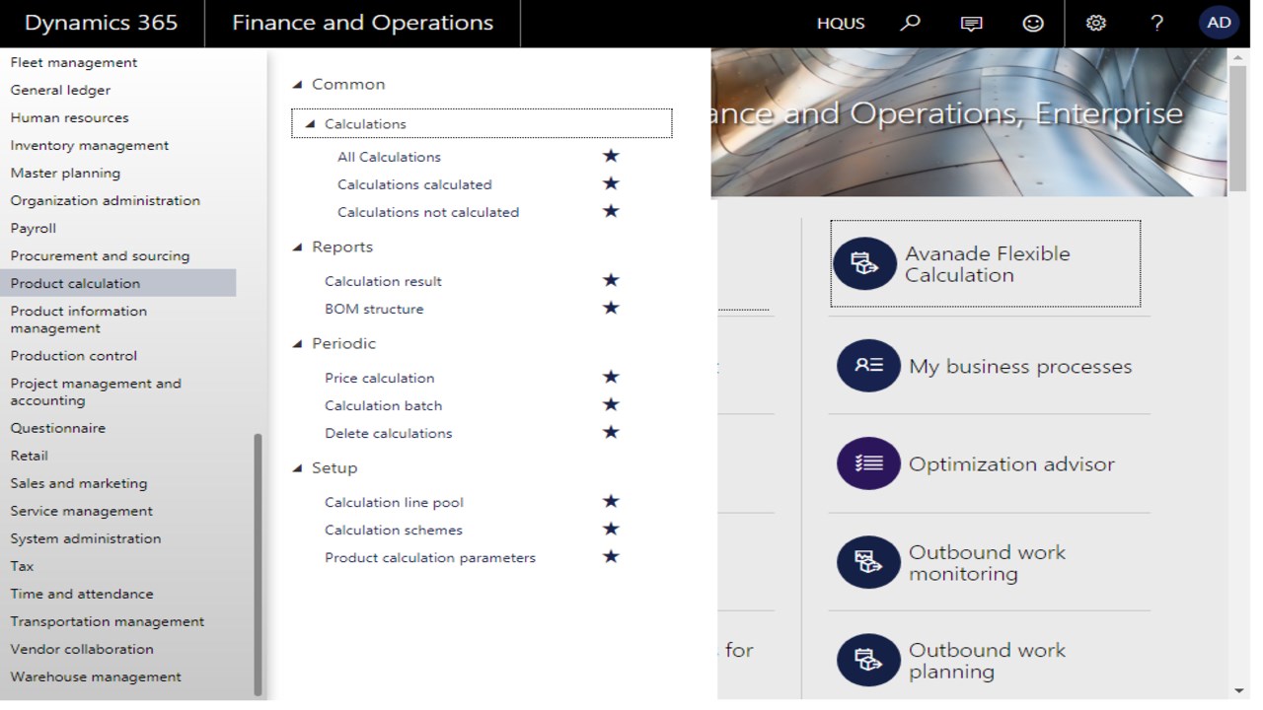The width and height of the screenshot is (1263, 710).
Task: Collapse the Periodic section
Action: tap(298, 344)
